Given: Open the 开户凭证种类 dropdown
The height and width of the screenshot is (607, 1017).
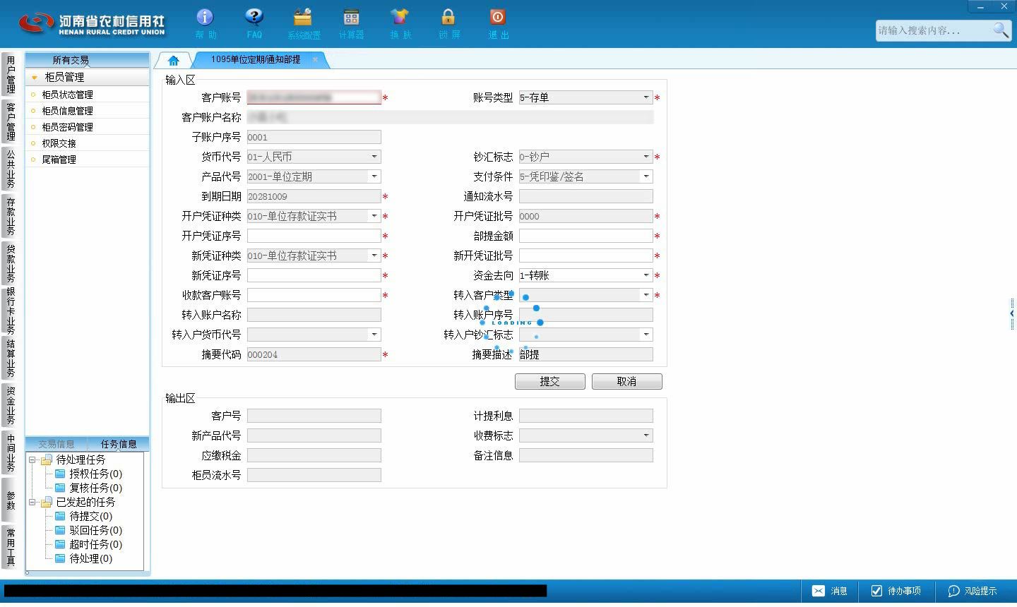Looking at the screenshot, I should 374,216.
